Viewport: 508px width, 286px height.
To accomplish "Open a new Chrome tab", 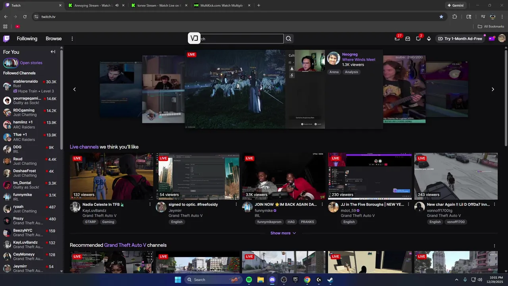I will [x=259, y=6].
